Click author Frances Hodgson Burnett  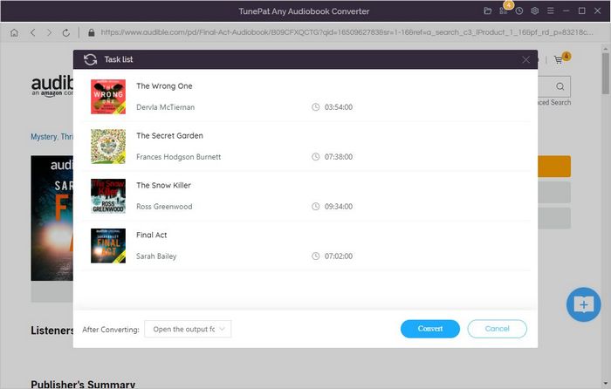178,157
